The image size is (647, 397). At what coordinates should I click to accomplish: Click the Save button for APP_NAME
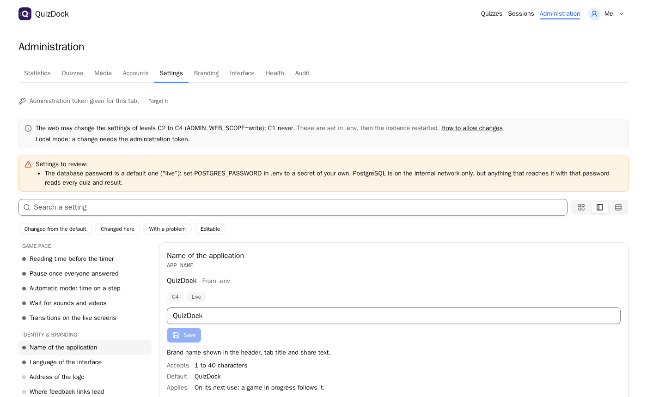pos(184,335)
